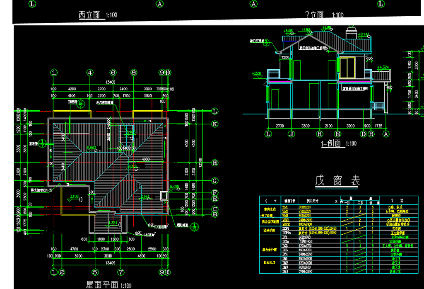Click the 1-剖面 1:100 section title

[339, 144]
